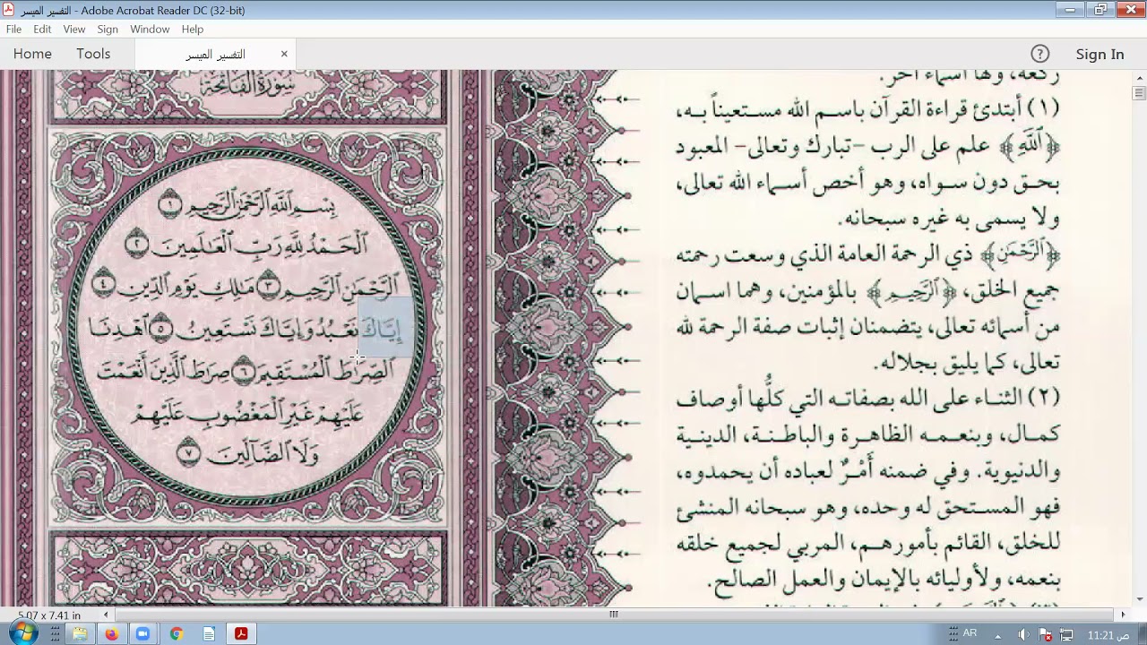1147x645 pixels.
Task: Open the document file icon in taskbar
Action: coord(209,634)
